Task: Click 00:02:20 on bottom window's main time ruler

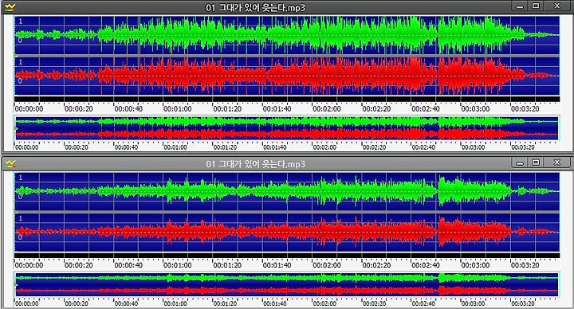Action: coord(376,265)
